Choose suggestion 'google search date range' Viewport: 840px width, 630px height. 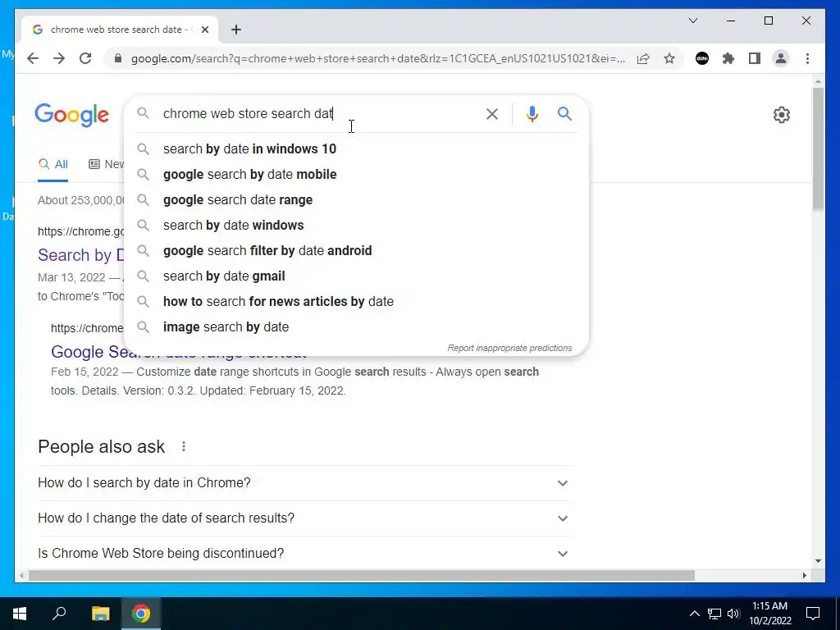pyautogui.click(x=356, y=200)
